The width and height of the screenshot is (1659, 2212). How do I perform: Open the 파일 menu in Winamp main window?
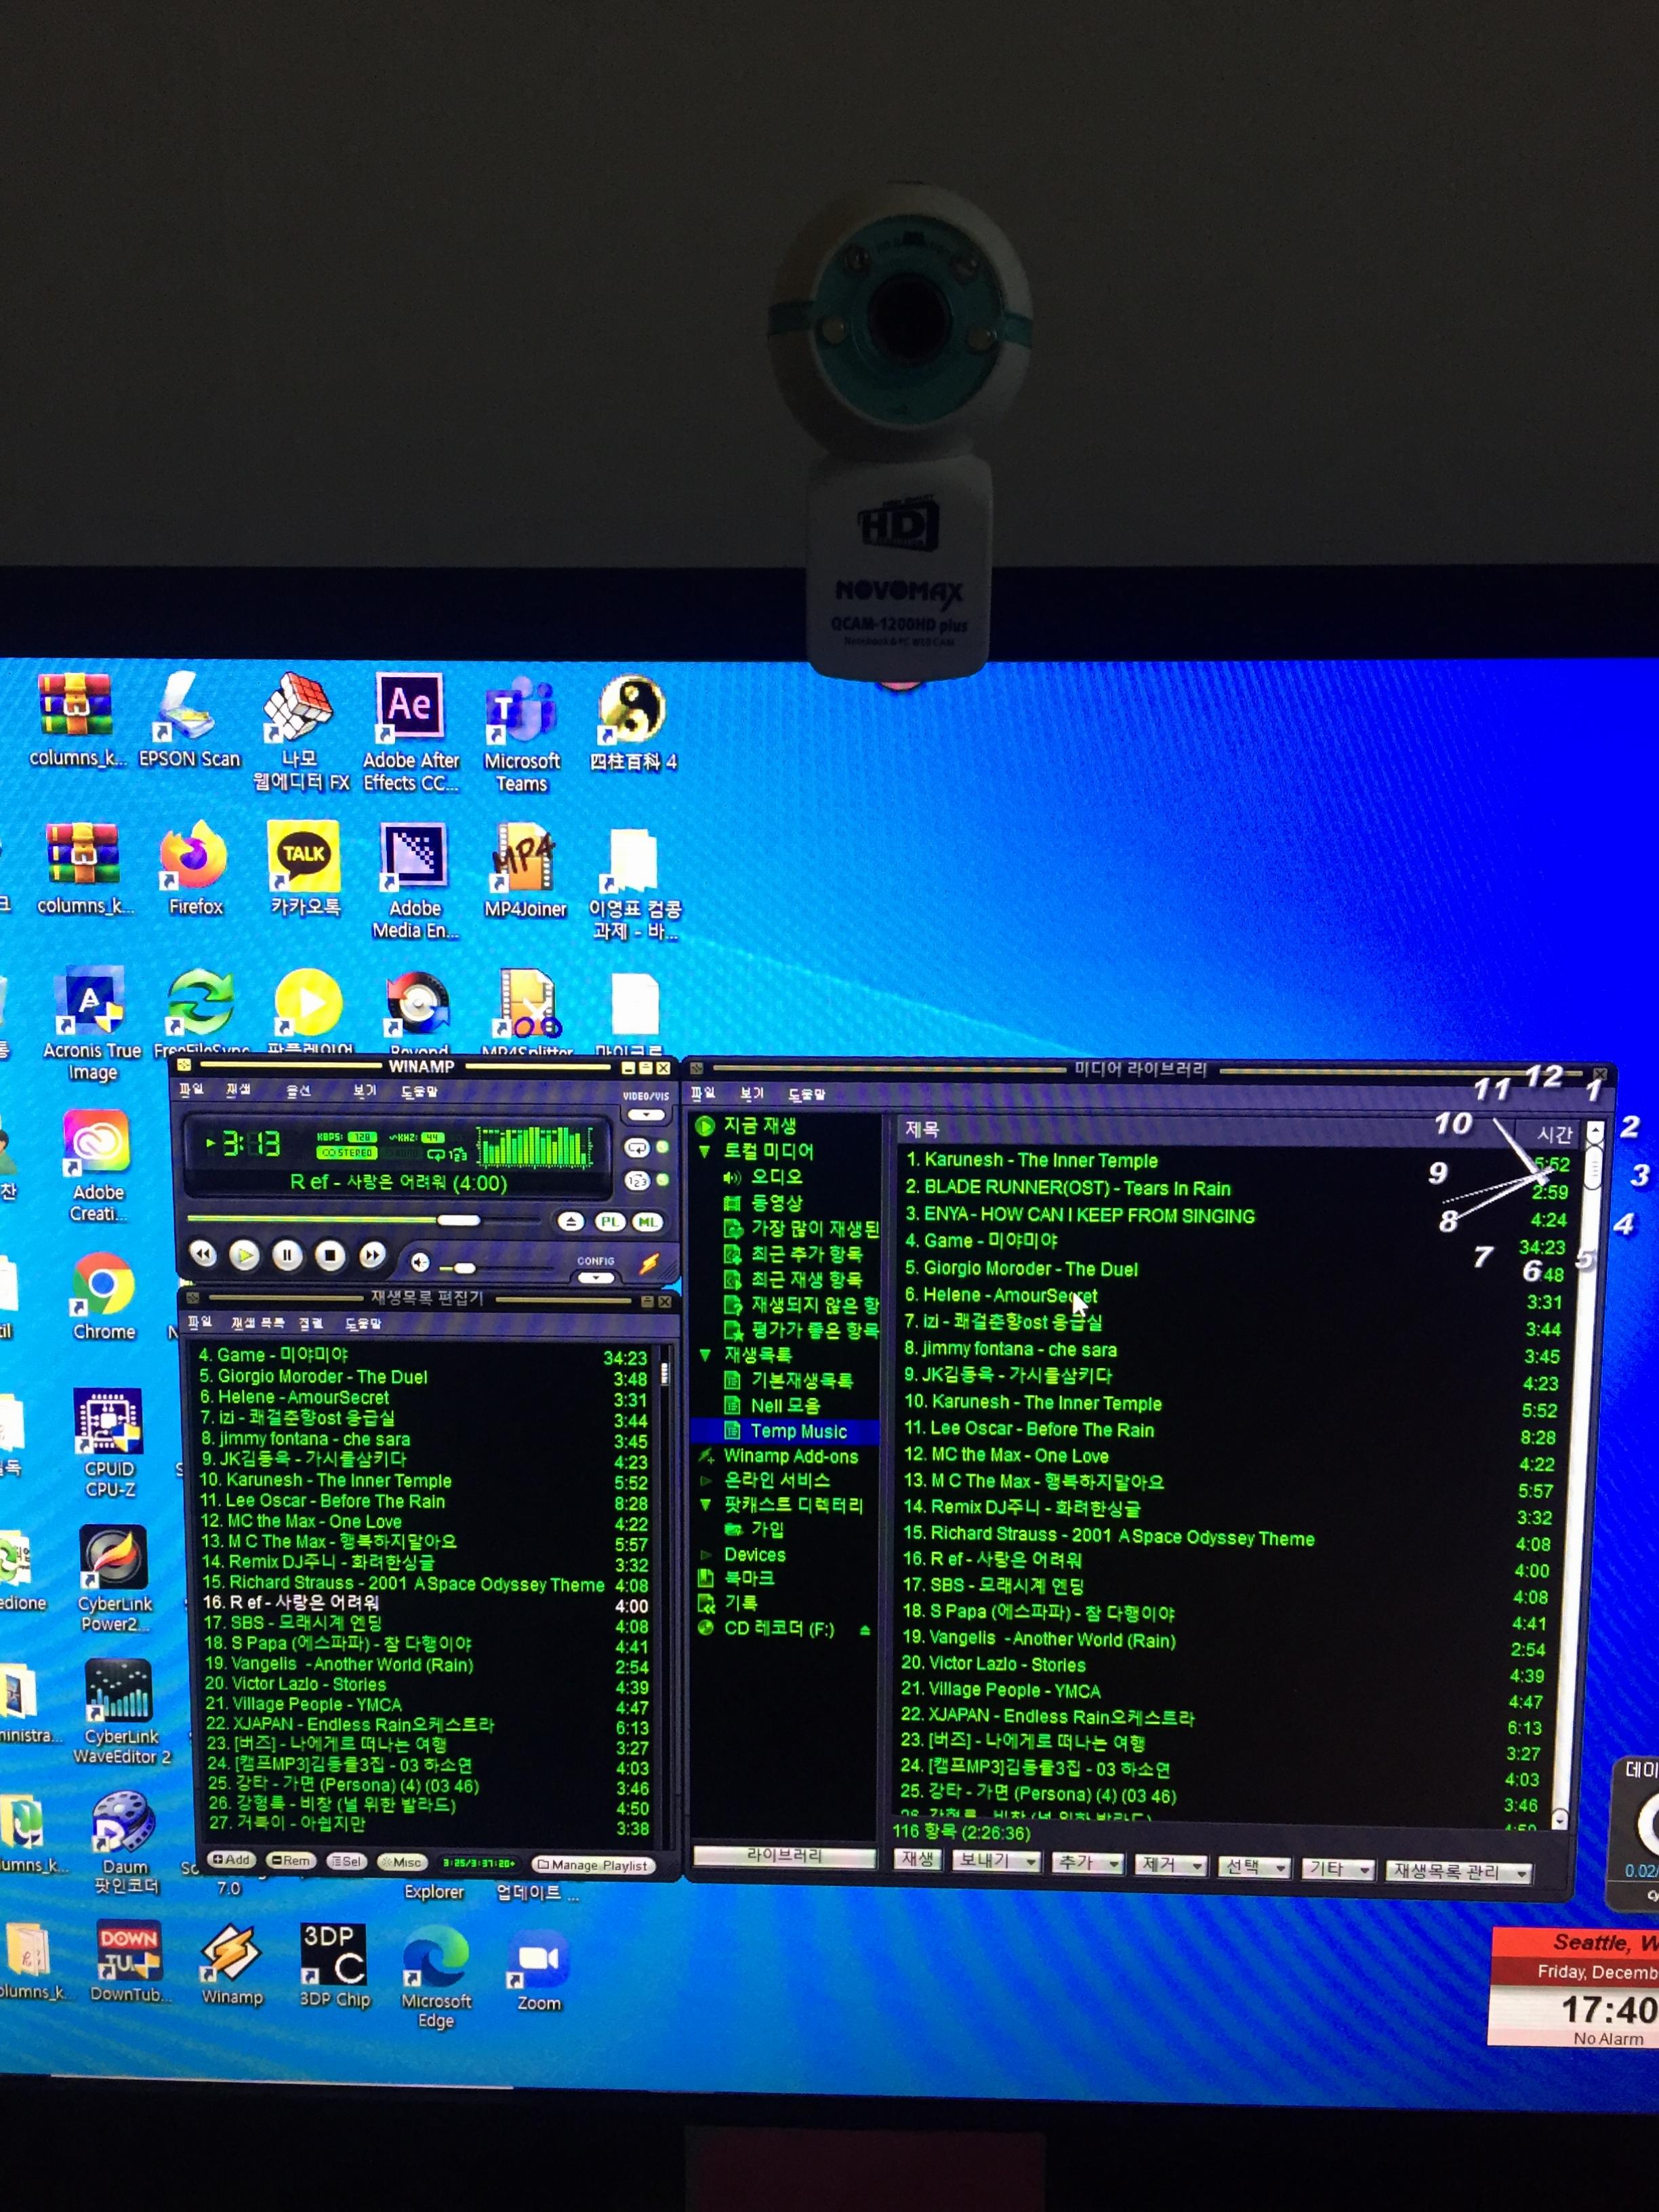(x=191, y=1089)
